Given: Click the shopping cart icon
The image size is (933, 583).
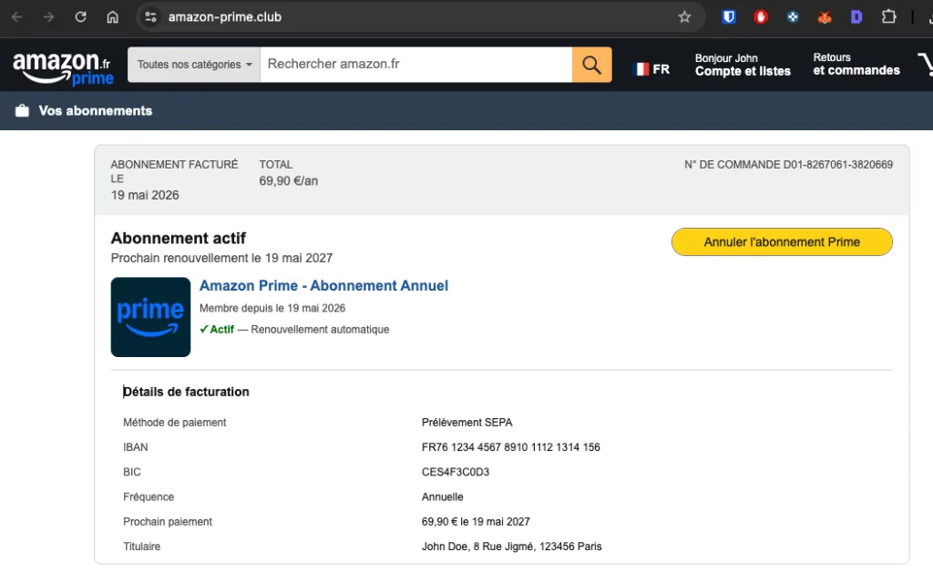Looking at the screenshot, I should [926, 65].
